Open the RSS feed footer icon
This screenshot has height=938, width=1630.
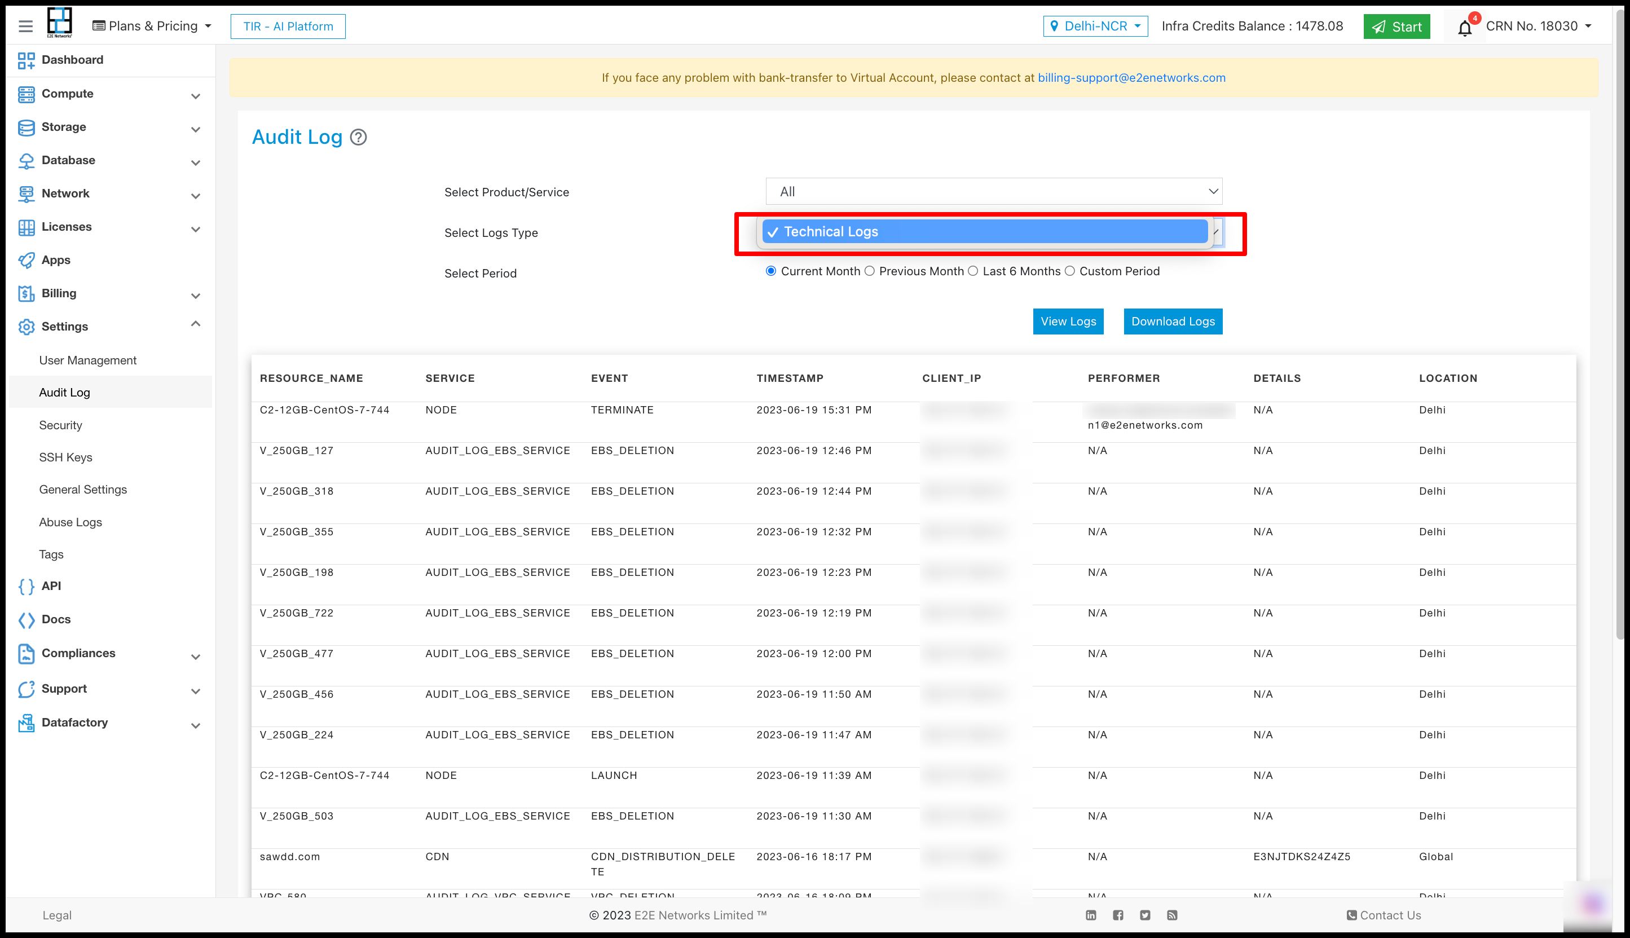point(1171,915)
